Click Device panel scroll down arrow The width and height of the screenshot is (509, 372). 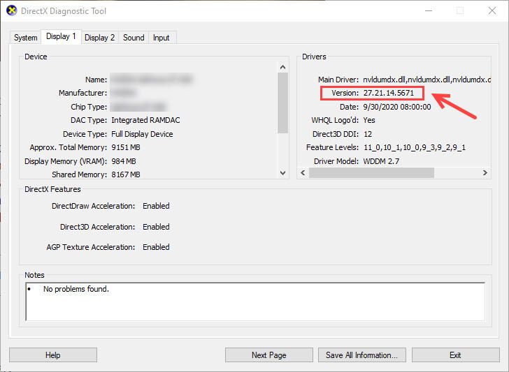(x=282, y=173)
